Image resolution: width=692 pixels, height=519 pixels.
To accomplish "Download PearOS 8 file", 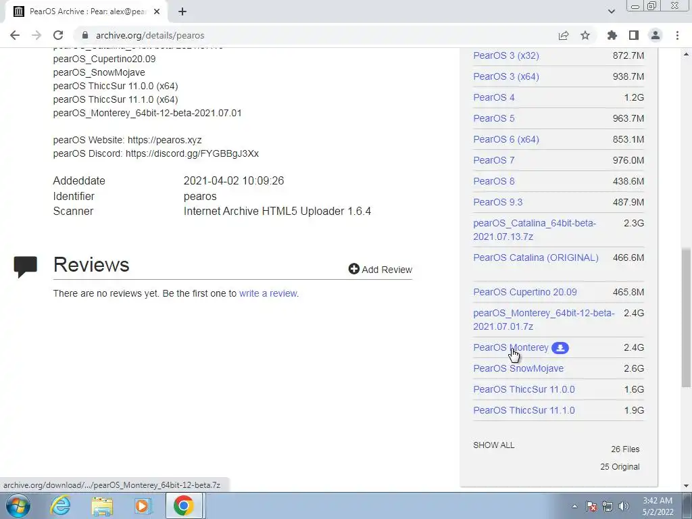I will [494, 181].
